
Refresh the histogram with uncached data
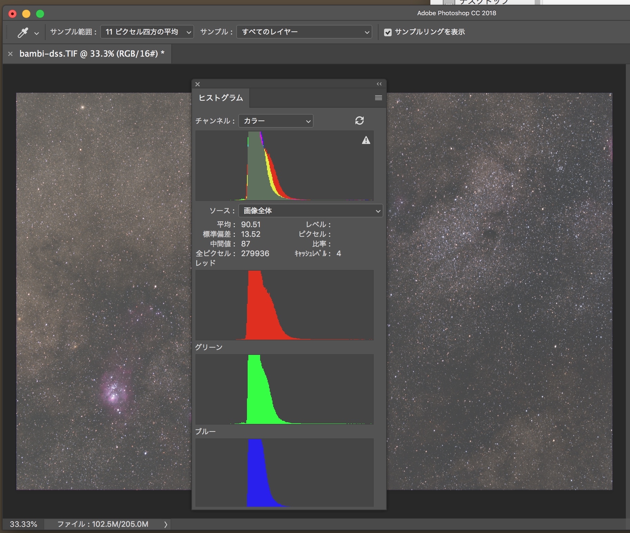pos(359,120)
